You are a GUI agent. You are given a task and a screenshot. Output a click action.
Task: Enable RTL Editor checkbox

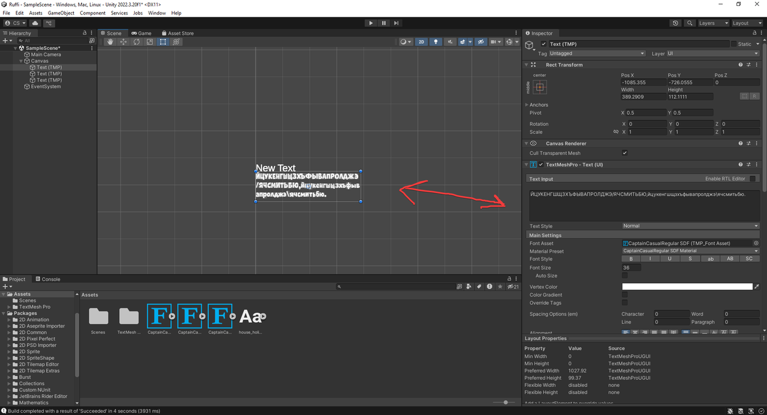753,179
